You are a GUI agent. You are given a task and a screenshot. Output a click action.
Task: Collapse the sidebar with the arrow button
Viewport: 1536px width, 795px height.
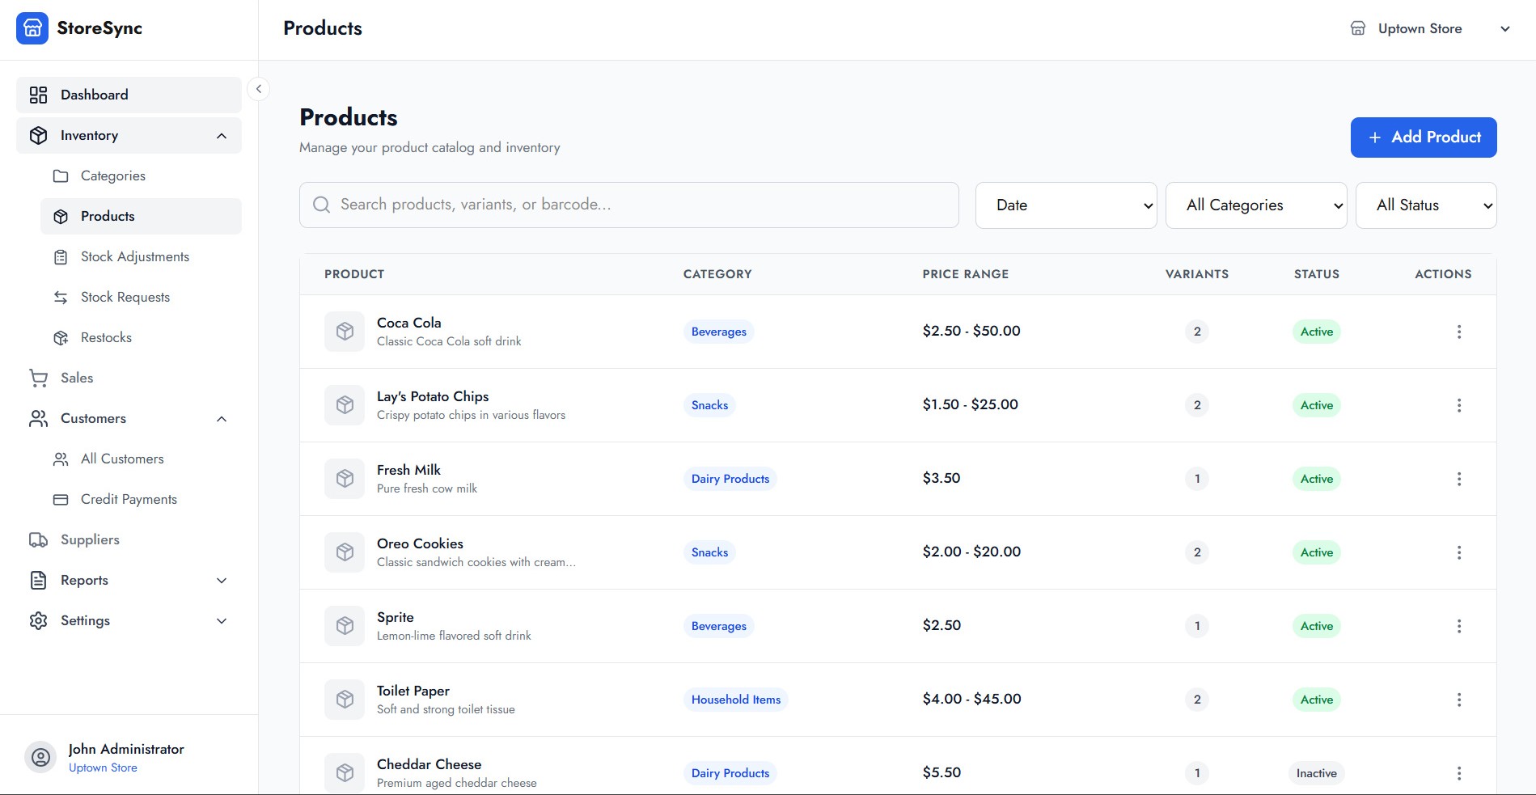[258, 89]
